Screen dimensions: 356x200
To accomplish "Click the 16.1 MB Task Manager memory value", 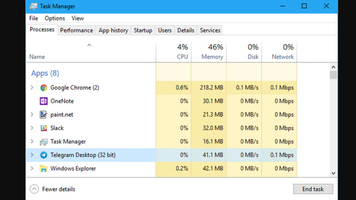I will [213, 141].
